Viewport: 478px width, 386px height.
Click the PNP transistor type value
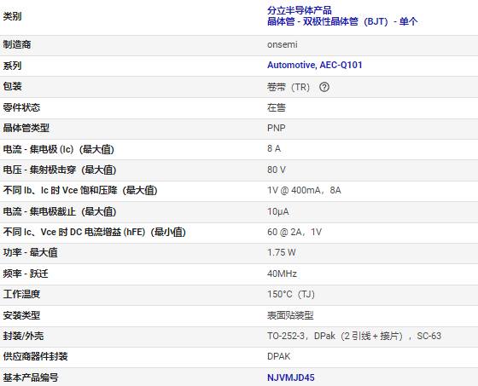[x=277, y=128]
